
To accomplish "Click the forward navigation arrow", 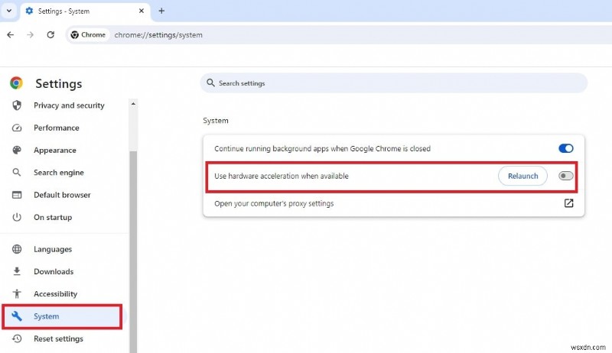I will click(x=30, y=34).
